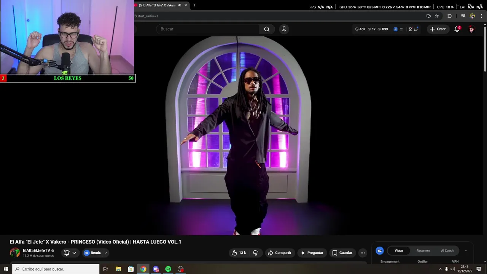Click the trophy icon in vidIQ header bar
This screenshot has width=487, height=274.
pos(410,29)
